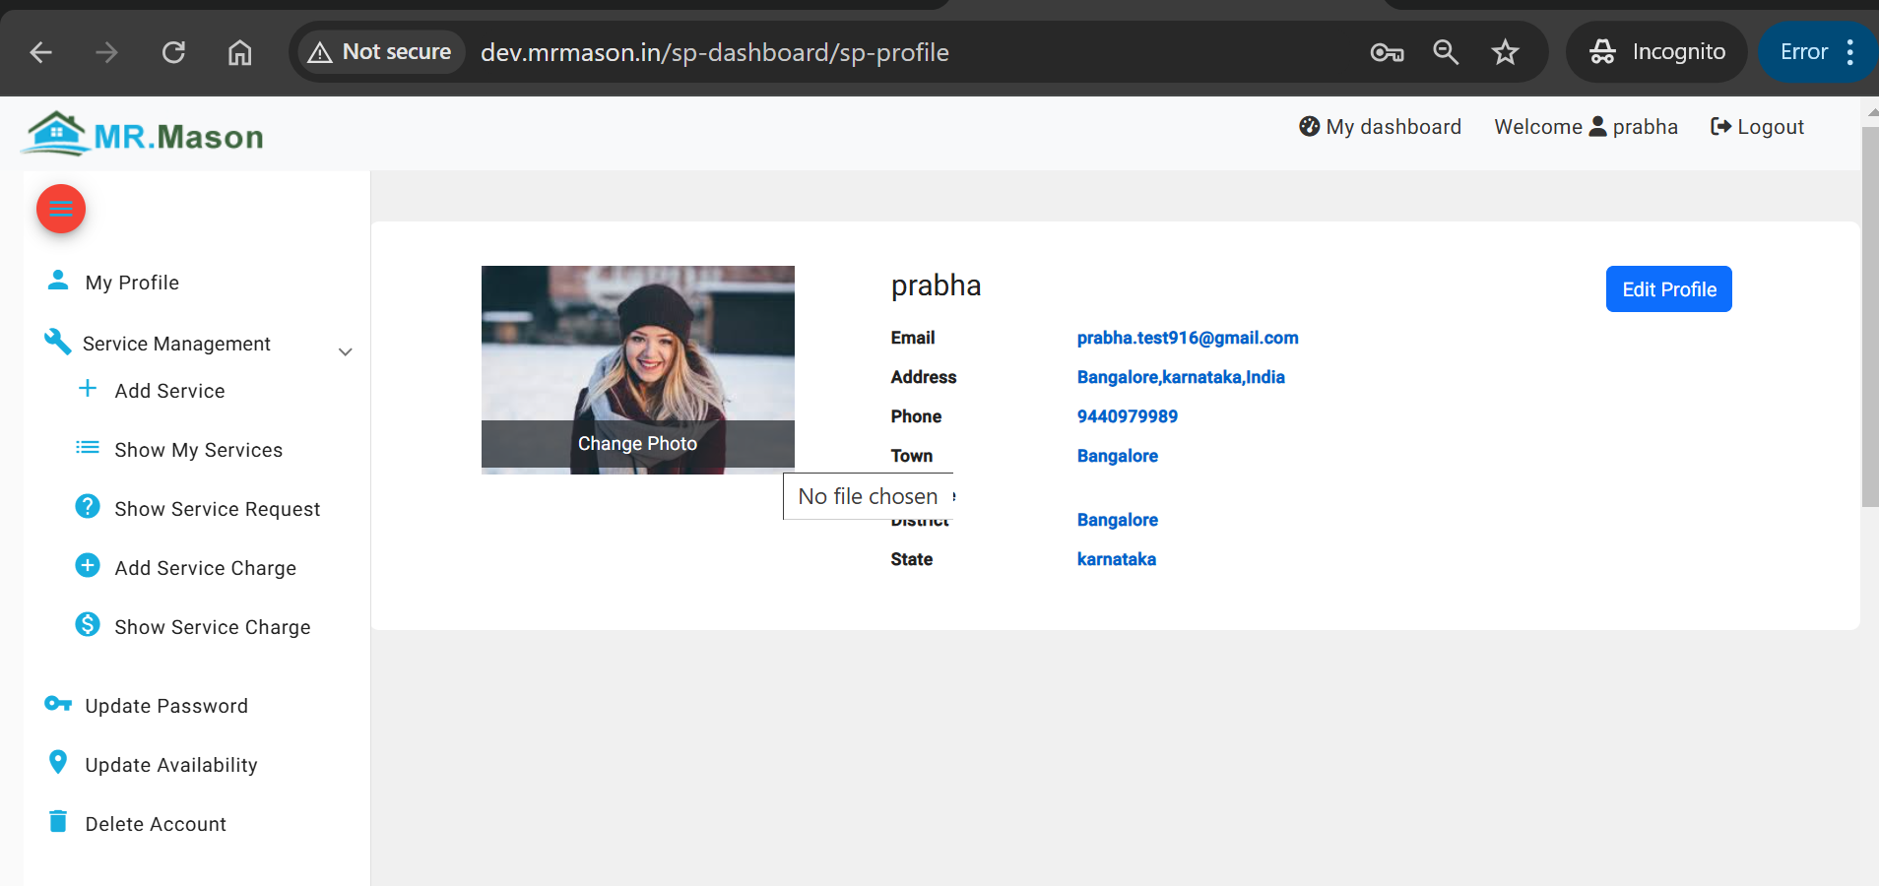Image resolution: width=1879 pixels, height=886 pixels.
Task: Click the list icon beside Show My Services
Action: (x=88, y=448)
